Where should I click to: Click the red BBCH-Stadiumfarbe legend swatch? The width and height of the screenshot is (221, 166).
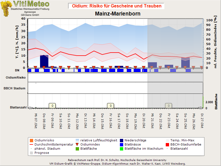(x=167, y=144)
